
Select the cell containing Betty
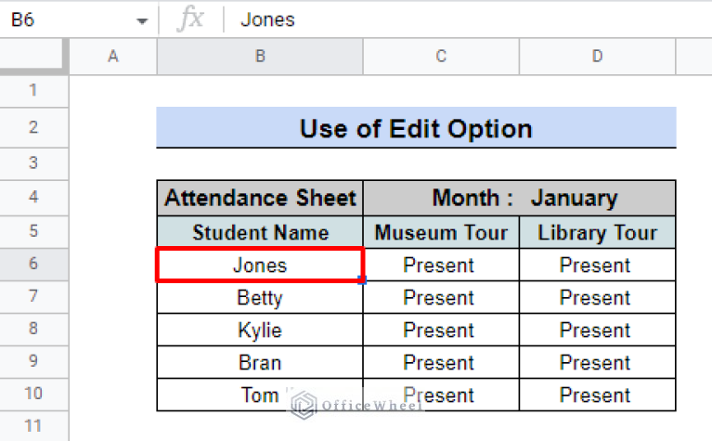click(260, 297)
